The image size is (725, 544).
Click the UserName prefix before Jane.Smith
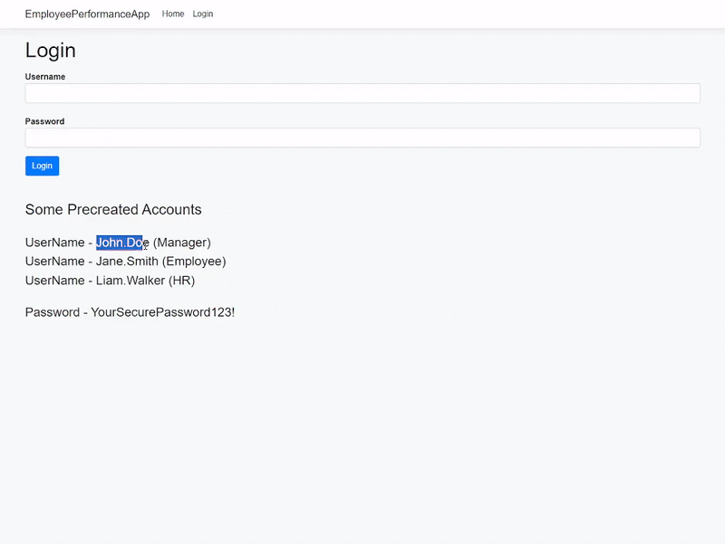pos(54,262)
